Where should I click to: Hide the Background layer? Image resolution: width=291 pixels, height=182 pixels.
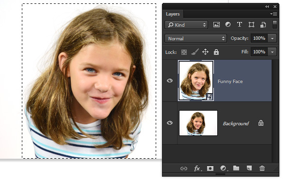point(170,123)
